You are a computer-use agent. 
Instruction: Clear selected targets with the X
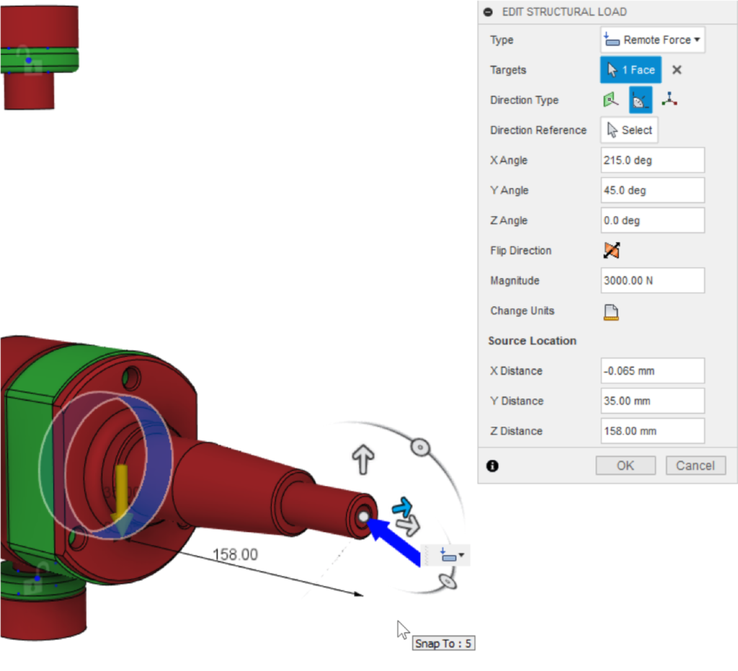coord(676,69)
